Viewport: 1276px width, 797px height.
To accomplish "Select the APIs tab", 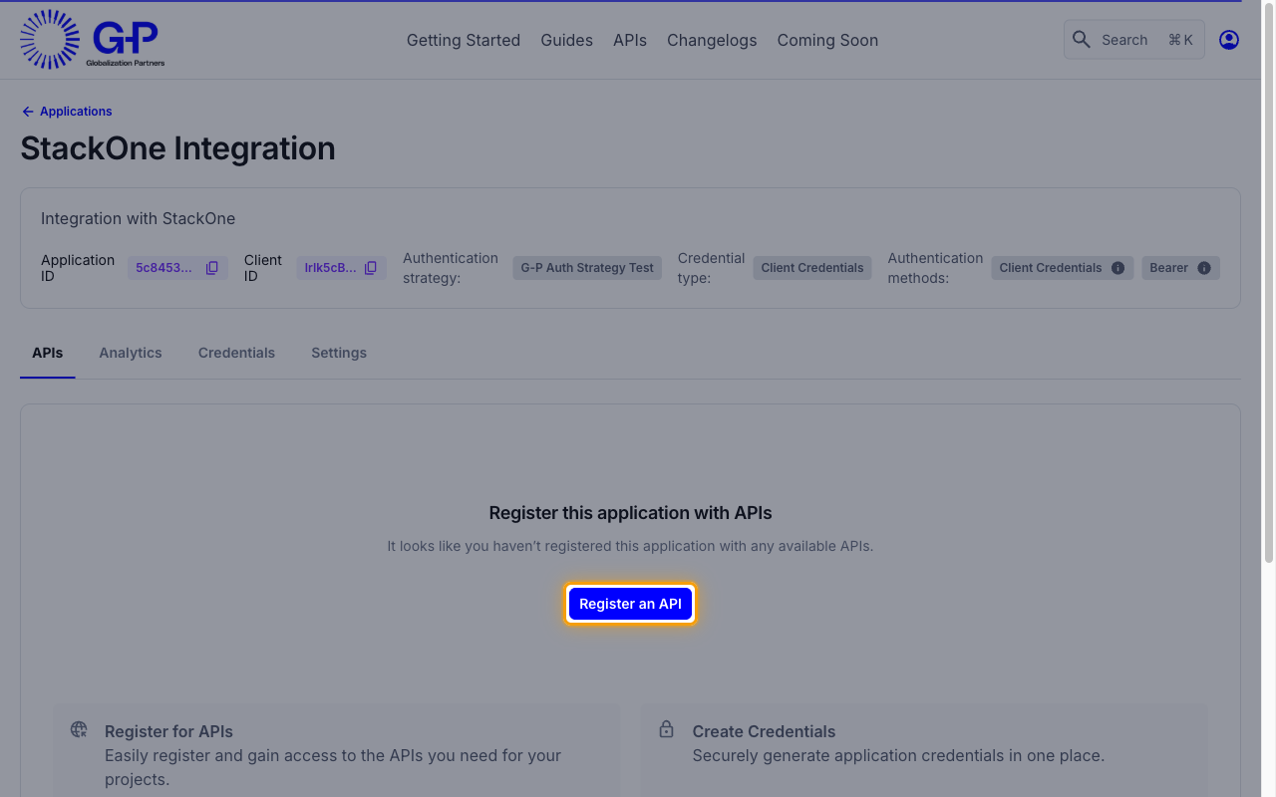I will tap(48, 353).
